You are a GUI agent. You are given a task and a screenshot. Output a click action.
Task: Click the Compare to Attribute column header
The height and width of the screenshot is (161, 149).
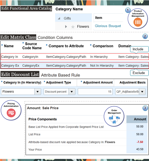[66, 46]
